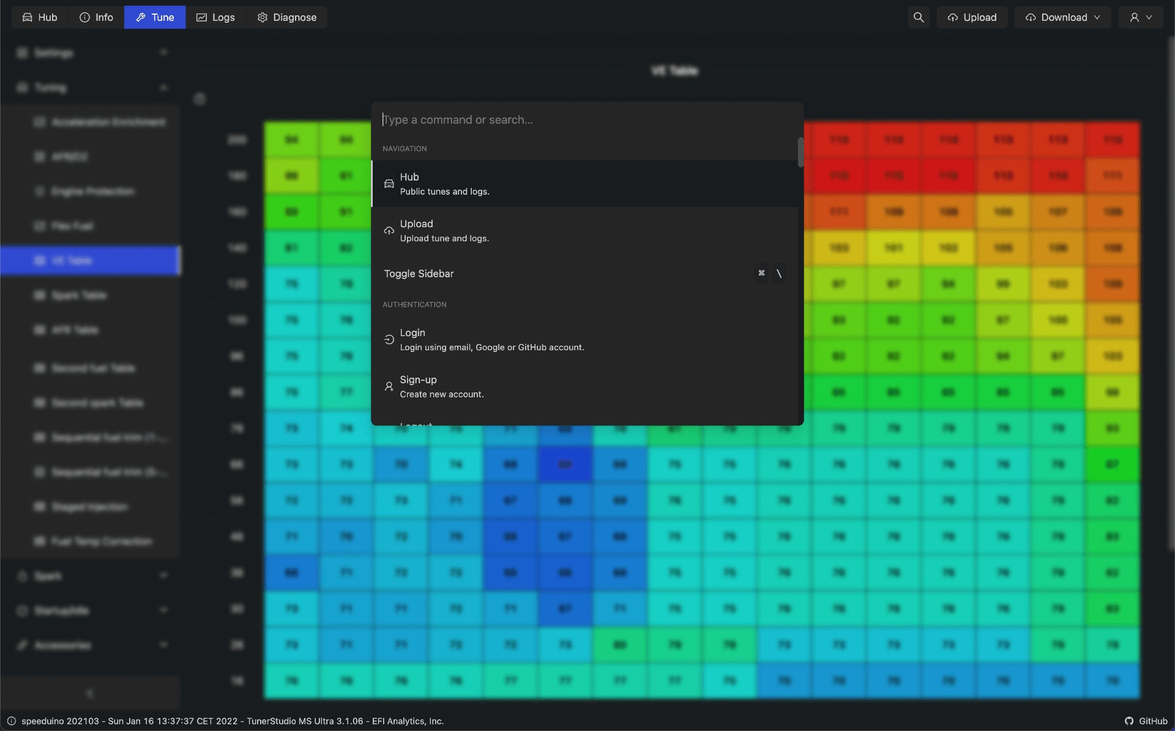Screen dimensions: 1175x731
Task: Go to the Hub tab in top navigation
Action: [x=40, y=17]
